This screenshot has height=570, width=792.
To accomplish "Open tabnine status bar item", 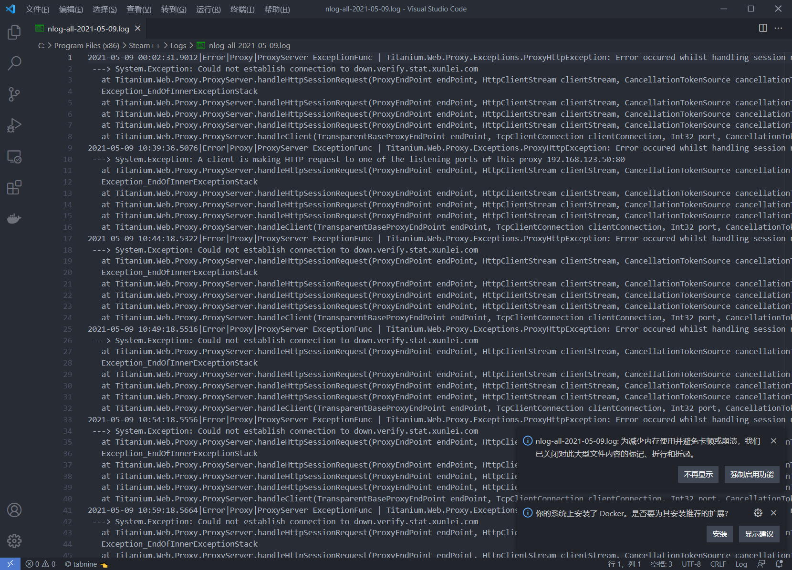I will coord(86,564).
